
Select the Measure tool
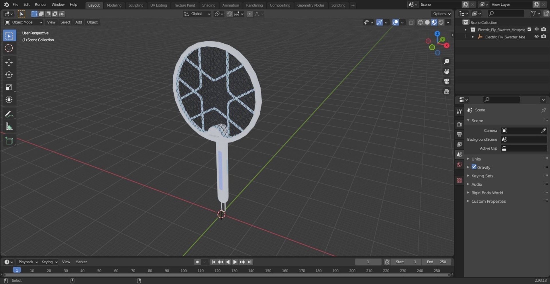[9, 127]
